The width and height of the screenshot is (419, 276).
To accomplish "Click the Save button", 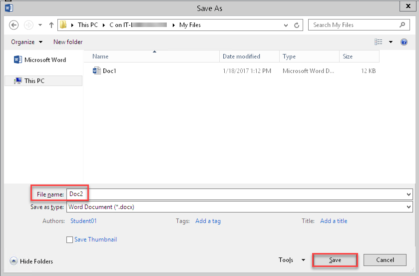I will point(335,260).
